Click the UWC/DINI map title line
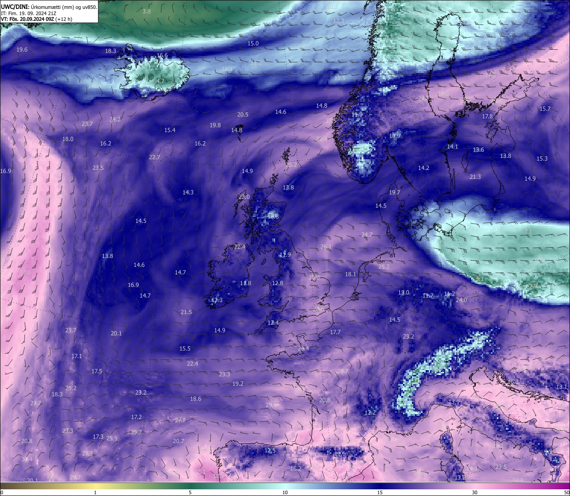Viewport: 570px width, 496px height. pyautogui.click(x=49, y=7)
